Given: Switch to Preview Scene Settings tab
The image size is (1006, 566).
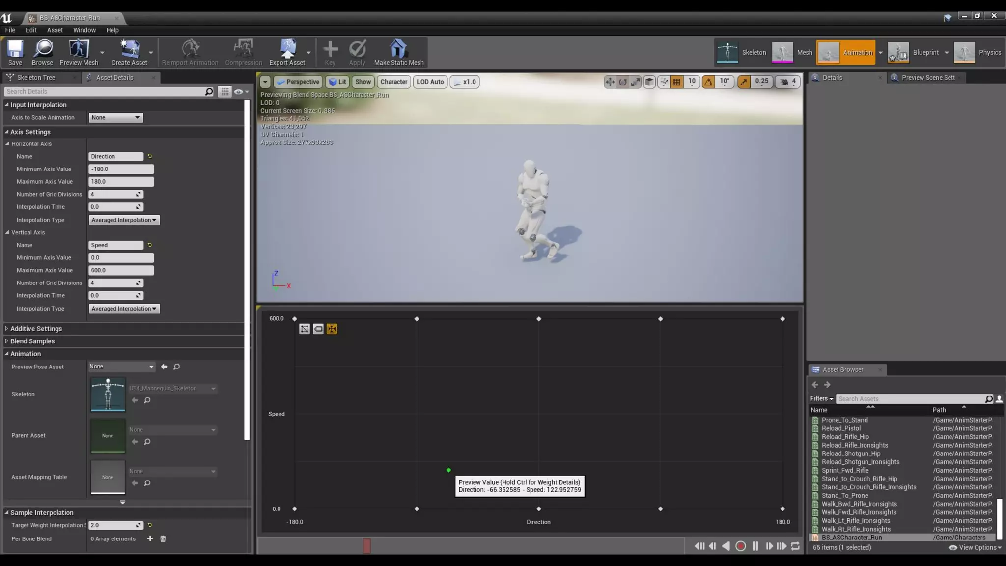Looking at the screenshot, I should [927, 77].
